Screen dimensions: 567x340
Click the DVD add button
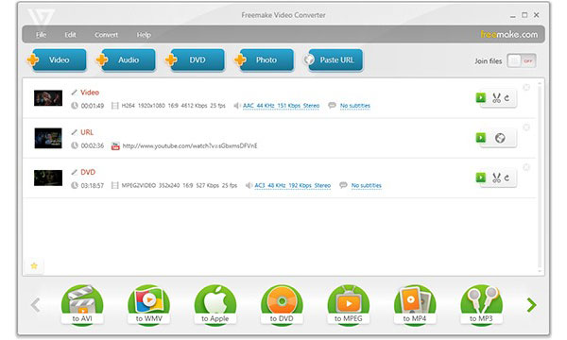point(196,59)
